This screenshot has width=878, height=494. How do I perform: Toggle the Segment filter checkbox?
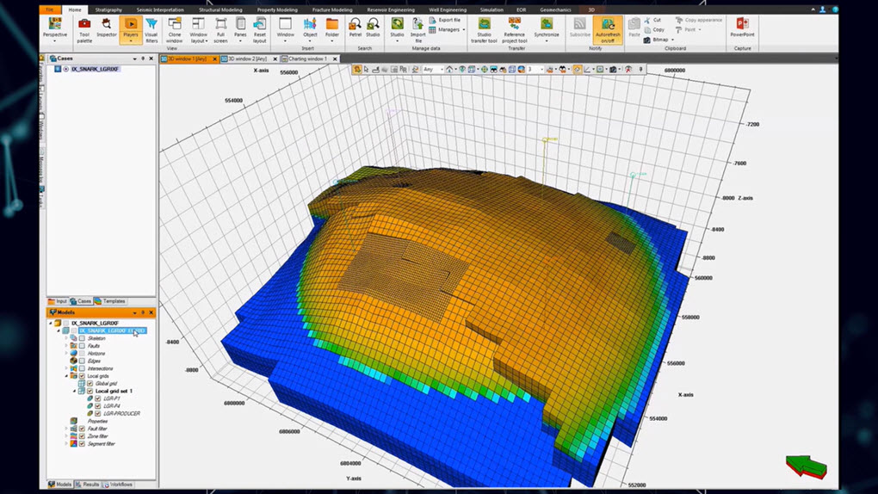click(83, 443)
